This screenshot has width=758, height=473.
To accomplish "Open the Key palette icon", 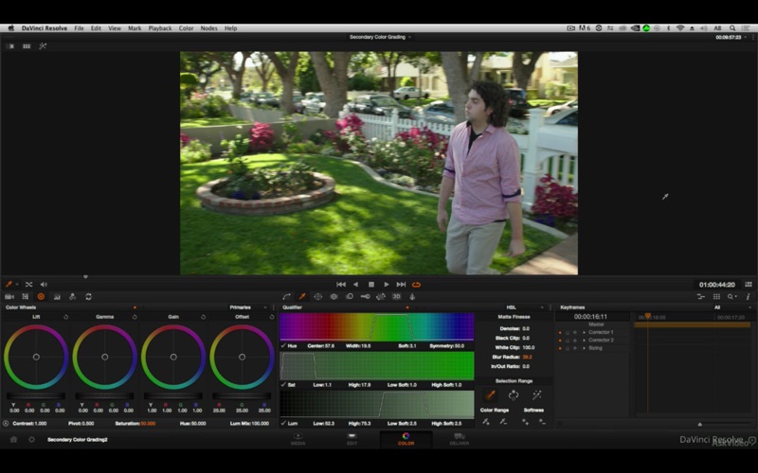I will click(365, 297).
